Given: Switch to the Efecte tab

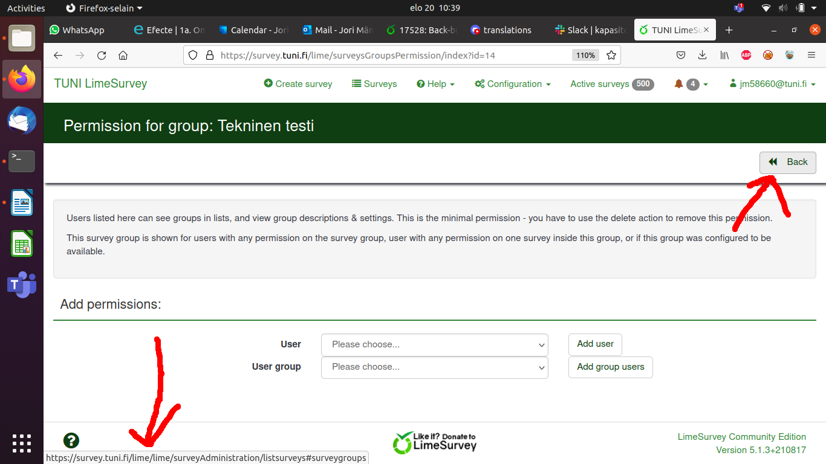Looking at the screenshot, I should 169,30.
